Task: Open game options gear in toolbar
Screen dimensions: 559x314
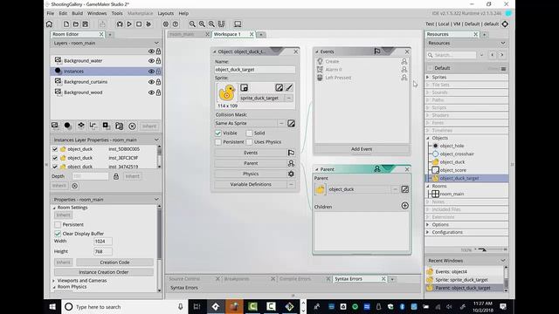Action: (166, 24)
